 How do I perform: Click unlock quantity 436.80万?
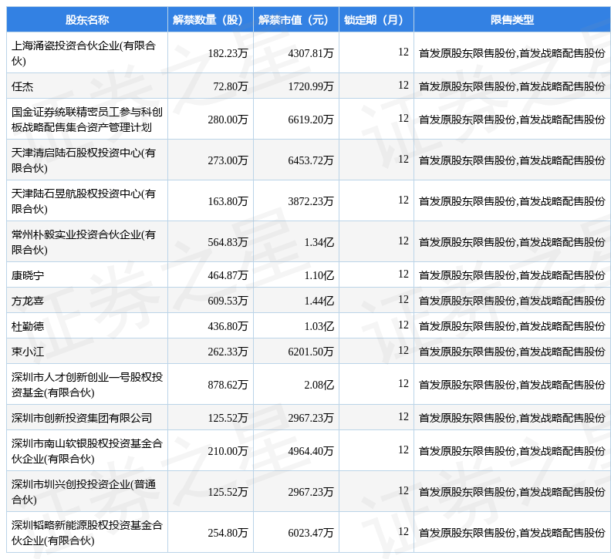coord(228,326)
